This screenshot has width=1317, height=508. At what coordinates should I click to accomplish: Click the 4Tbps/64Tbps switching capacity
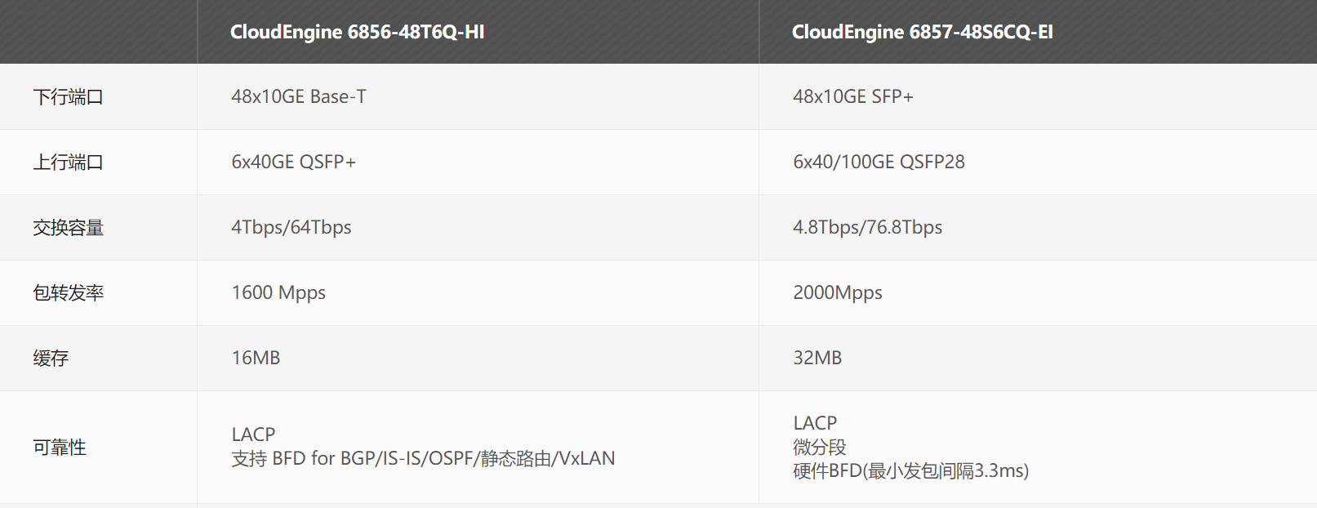point(291,227)
